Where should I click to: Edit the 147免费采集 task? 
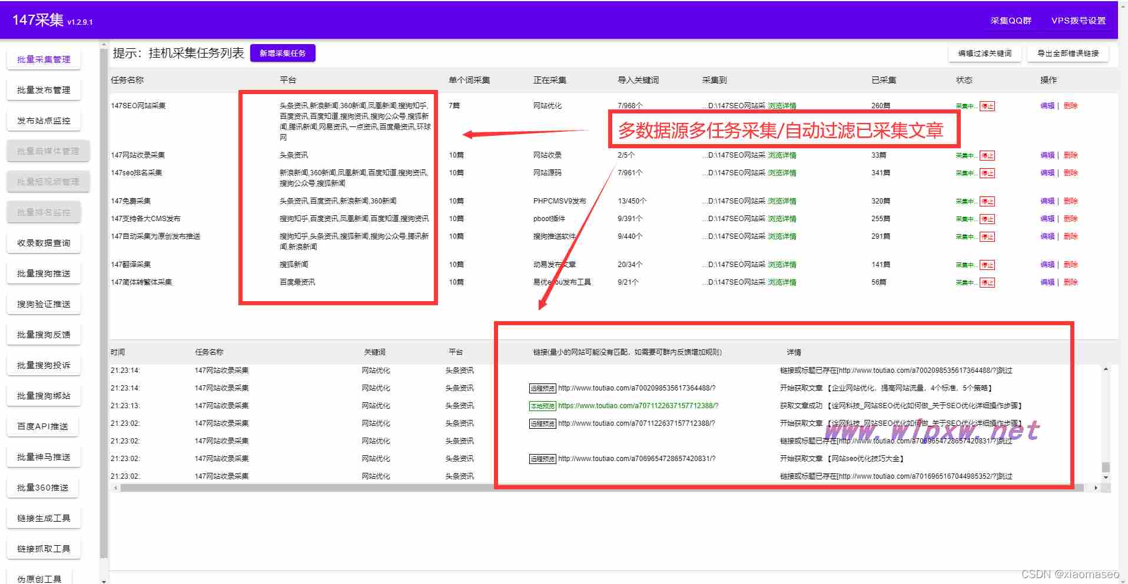coord(1047,201)
